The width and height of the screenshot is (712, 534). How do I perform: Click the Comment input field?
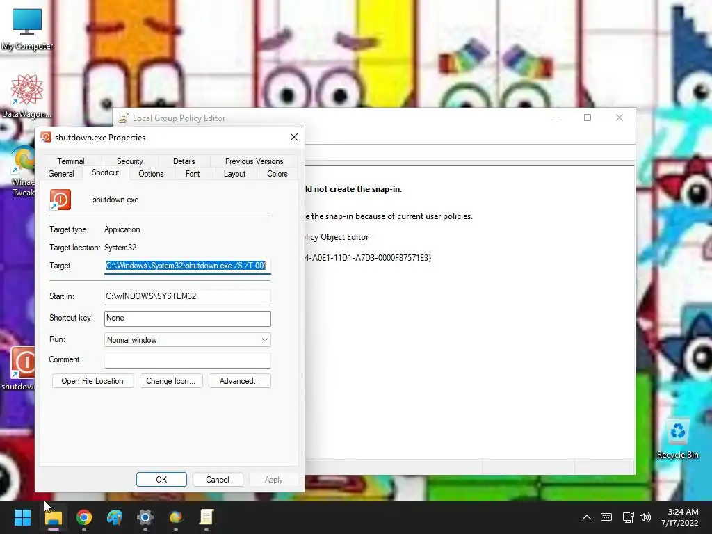pyautogui.click(x=188, y=360)
